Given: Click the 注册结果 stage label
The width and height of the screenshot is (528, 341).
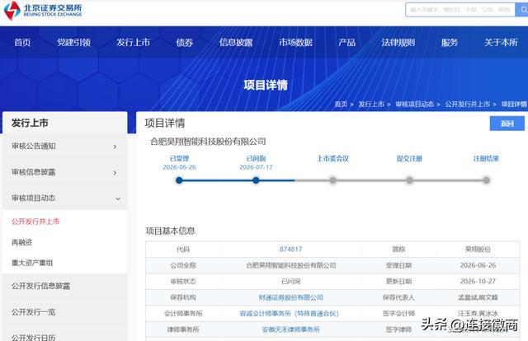Looking at the screenshot, I should click(486, 158).
